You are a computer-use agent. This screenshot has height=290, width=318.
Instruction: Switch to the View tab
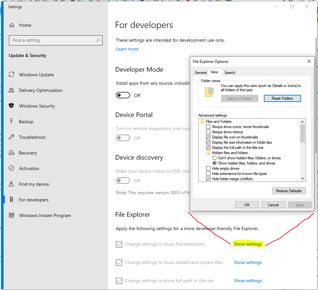(214, 72)
